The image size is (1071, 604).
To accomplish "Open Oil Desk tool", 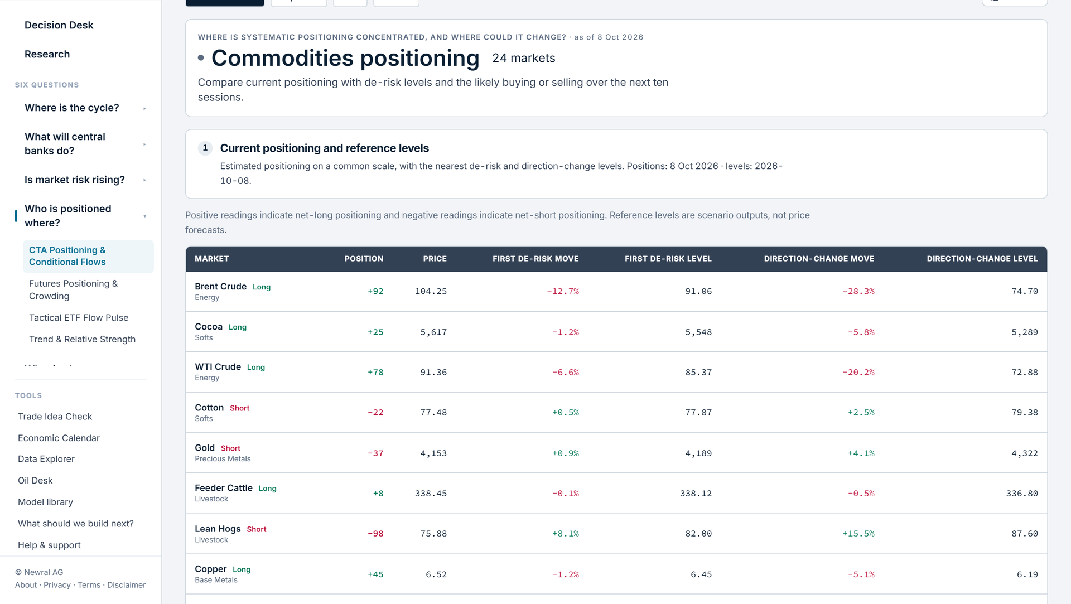I will pos(35,481).
